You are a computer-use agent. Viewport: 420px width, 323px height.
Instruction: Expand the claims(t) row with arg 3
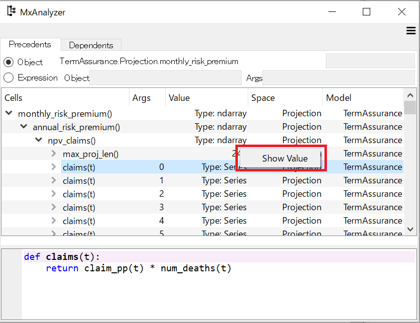(54, 207)
